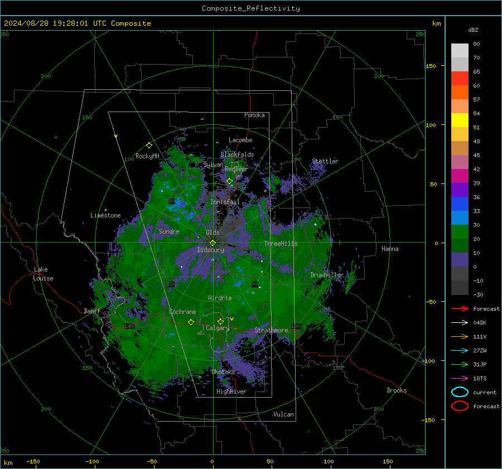Select the mauve 42-45 dBZ swatch

460,162
